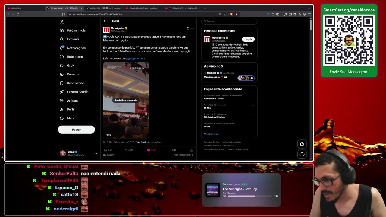Click The Midnight song progress bar
386x217 pixels.
pyautogui.click(x=250, y=196)
